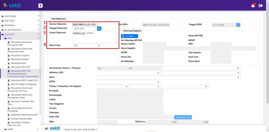This screenshot has height=132, width=269.
Task: Click the logout icon in the header
Action: (261, 6)
